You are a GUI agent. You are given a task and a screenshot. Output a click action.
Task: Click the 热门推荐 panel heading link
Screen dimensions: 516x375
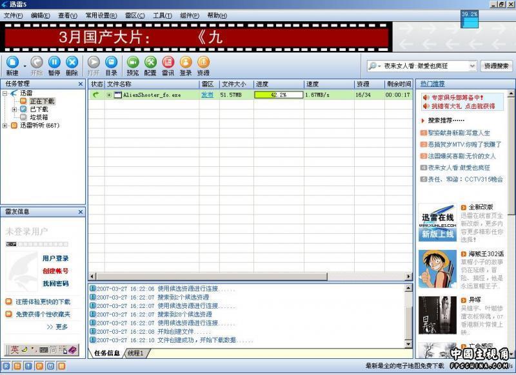tap(432, 84)
